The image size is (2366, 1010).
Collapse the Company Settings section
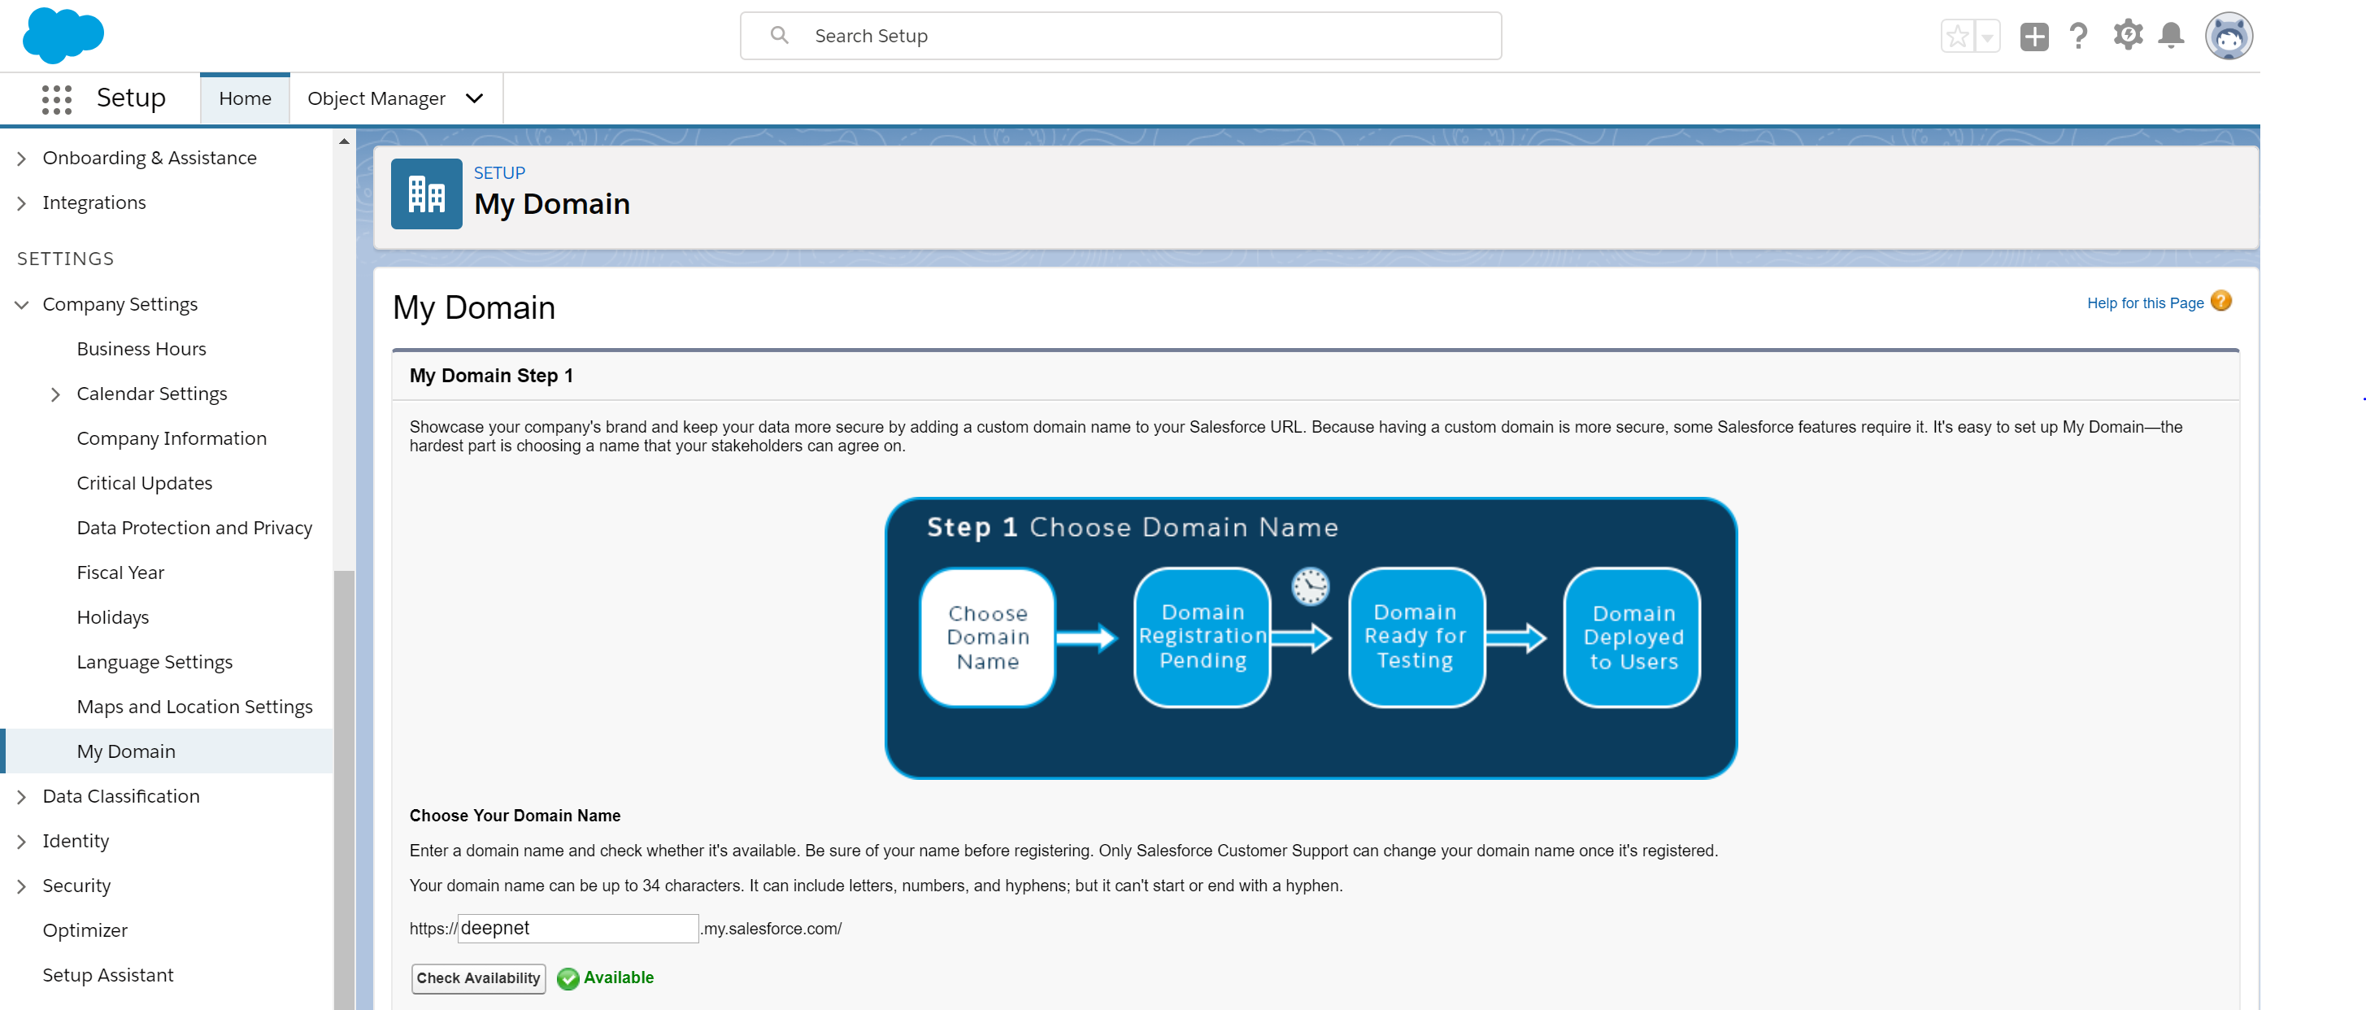pos(22,304)
